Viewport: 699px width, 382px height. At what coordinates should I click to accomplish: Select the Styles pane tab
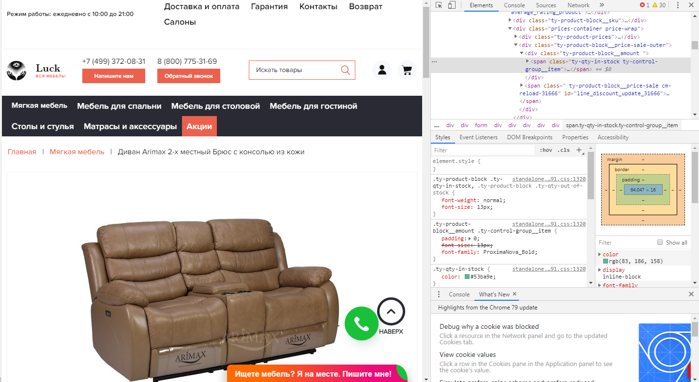coord(442,137)
